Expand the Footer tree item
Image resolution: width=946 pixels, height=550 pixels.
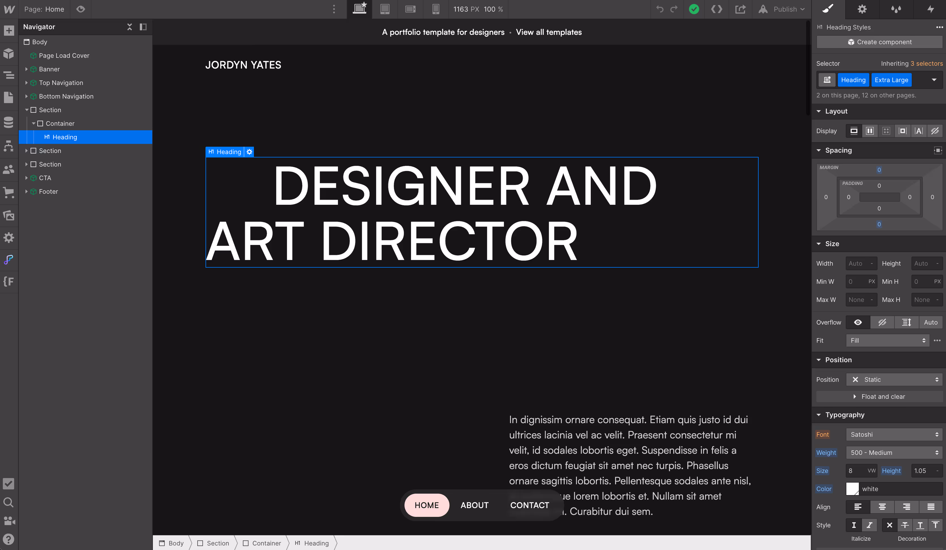coord(26,192)
